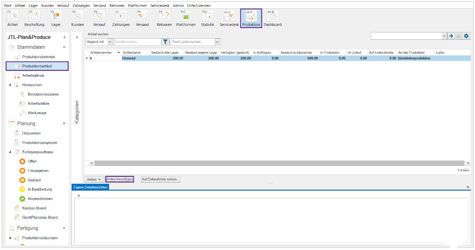This screenshot has width=475, height=250.
Task: Open the Produktion toolbar icon
Action: 251,18
